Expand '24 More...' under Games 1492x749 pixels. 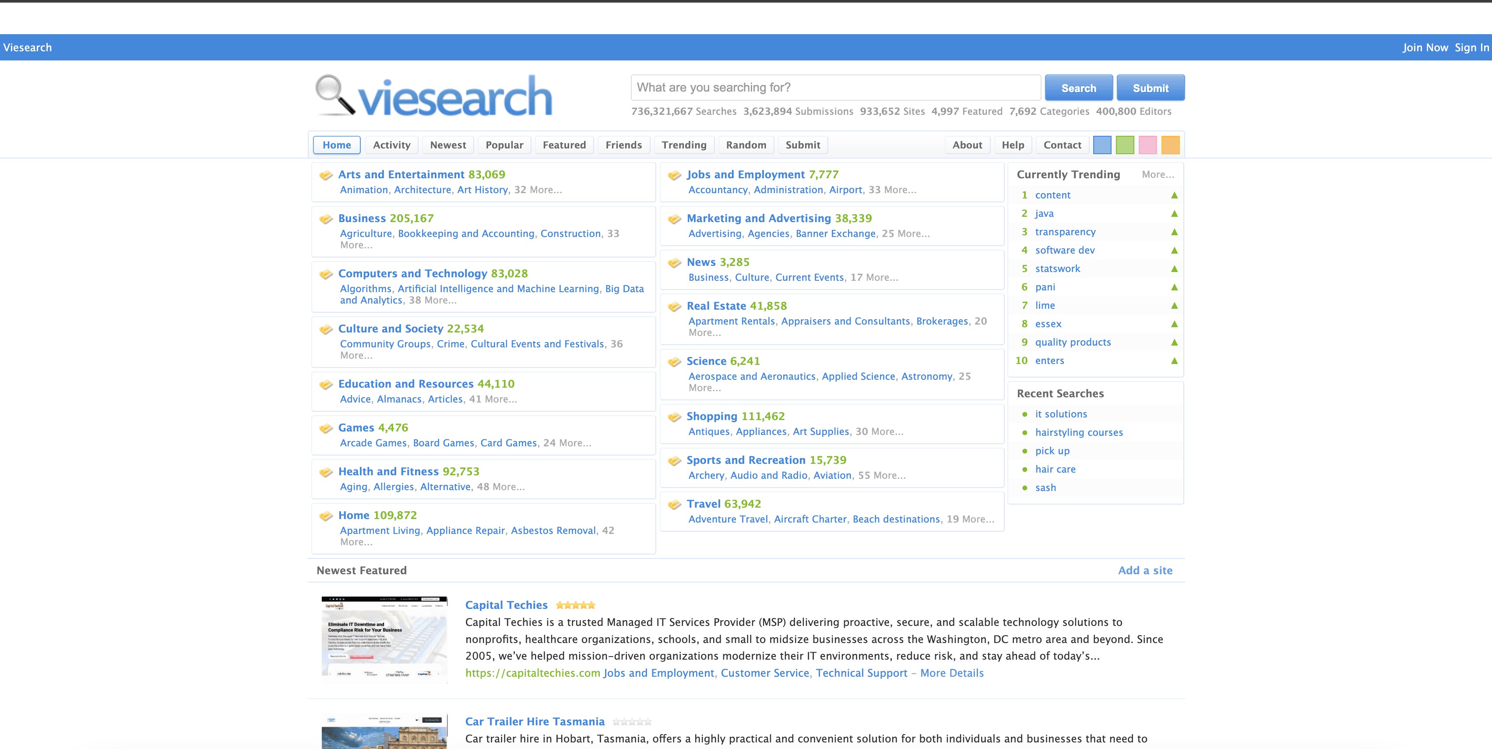[x=567, y=443]
